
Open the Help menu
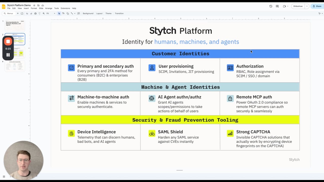(74, 8)
